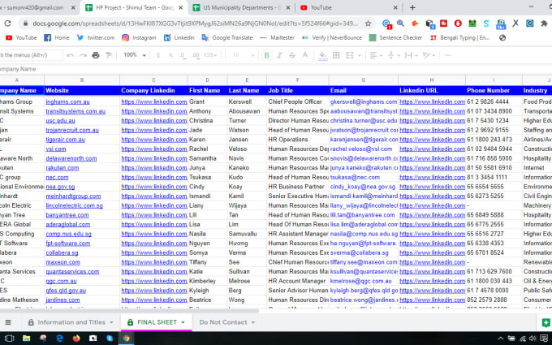Open the horizontal align dropdown
The height and width of the screenshot is (345, 552).
(376, 55)
